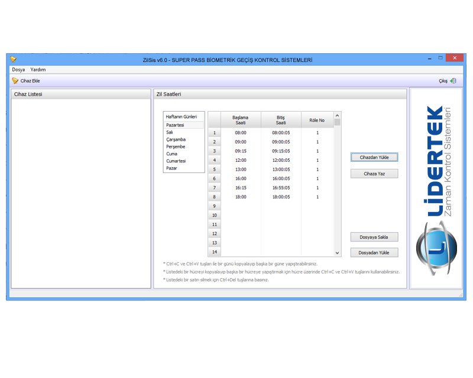
Task: Click the Cihaz Ekle toolbar icon
Action: (x=15, y=81)
